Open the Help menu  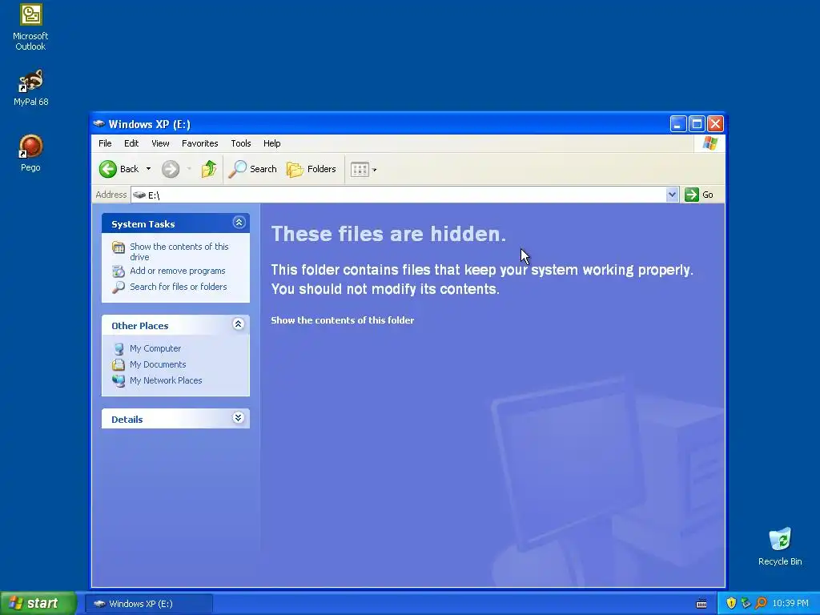point(272,143)
